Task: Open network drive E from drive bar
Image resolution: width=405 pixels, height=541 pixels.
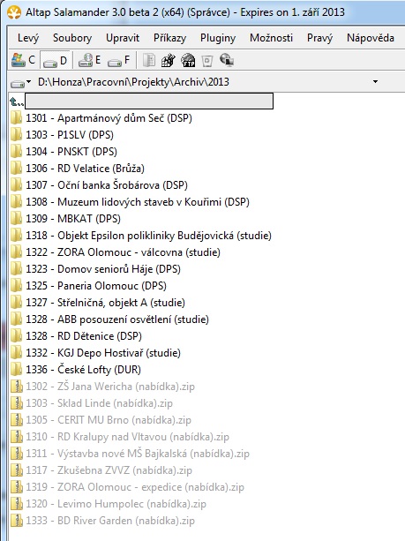Action: pos(89,60)
